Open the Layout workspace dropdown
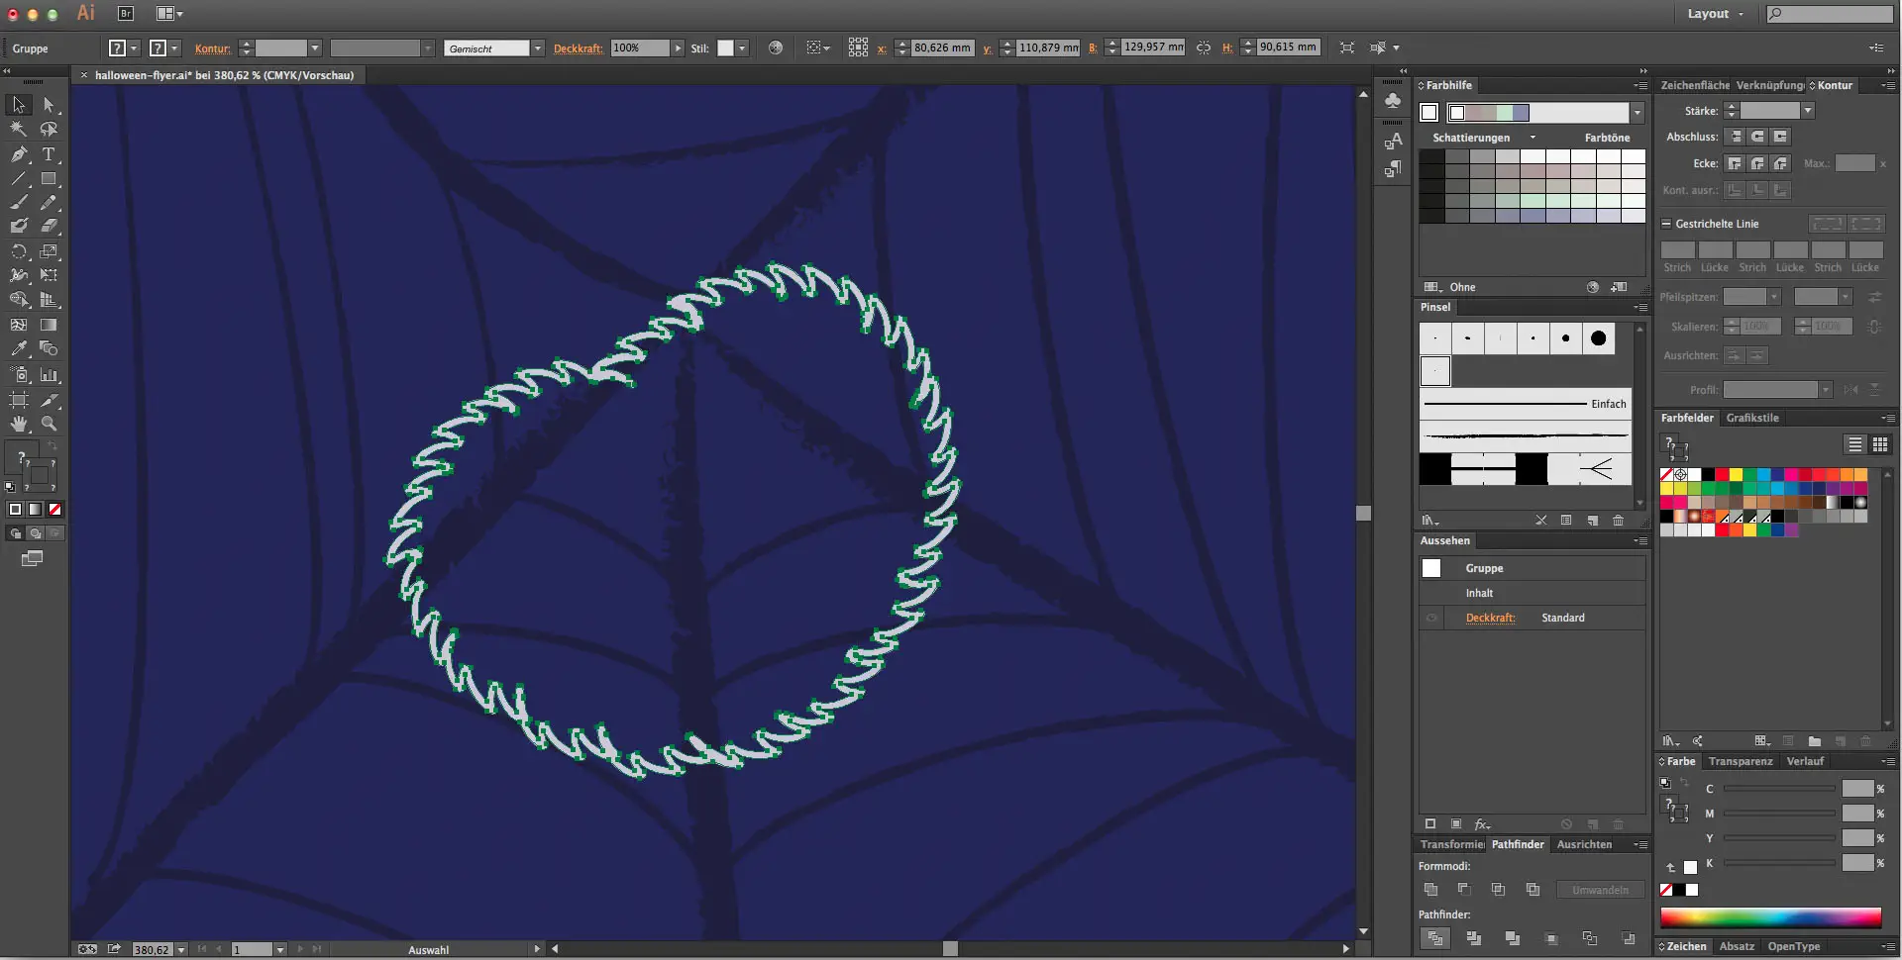This screenshot has width=1902, height=960. pos(1715,14)
